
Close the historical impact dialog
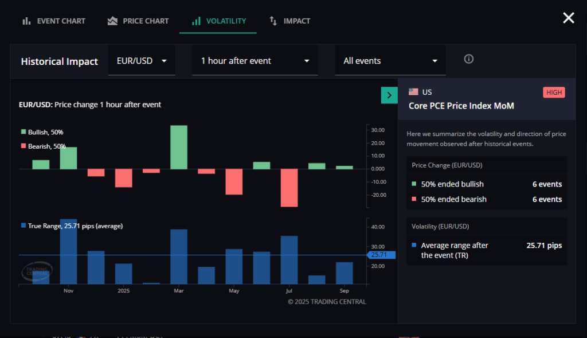pos(568,18)
